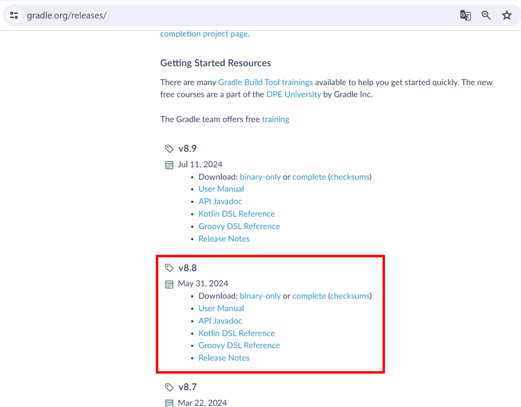
Task: Click the Mar 22, 2024 release date
Action: [202, 403]
